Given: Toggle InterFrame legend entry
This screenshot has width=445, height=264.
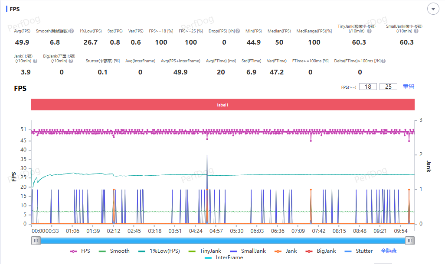Looking at the screenshot, I should (x=224, y=258).
